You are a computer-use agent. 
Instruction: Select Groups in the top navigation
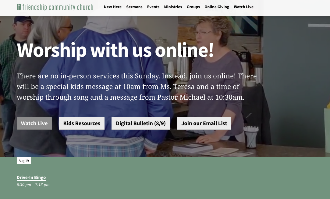193,7
